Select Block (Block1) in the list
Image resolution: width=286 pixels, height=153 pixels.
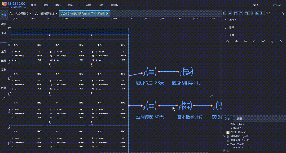coord(239,132)
